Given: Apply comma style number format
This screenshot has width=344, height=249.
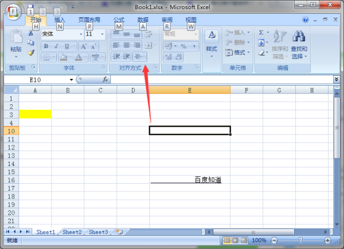Looking at the screenshot, I should 194,46.
